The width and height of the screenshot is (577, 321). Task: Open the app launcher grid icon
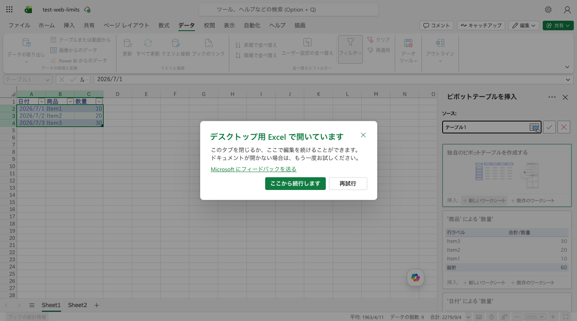coord(10,10)
